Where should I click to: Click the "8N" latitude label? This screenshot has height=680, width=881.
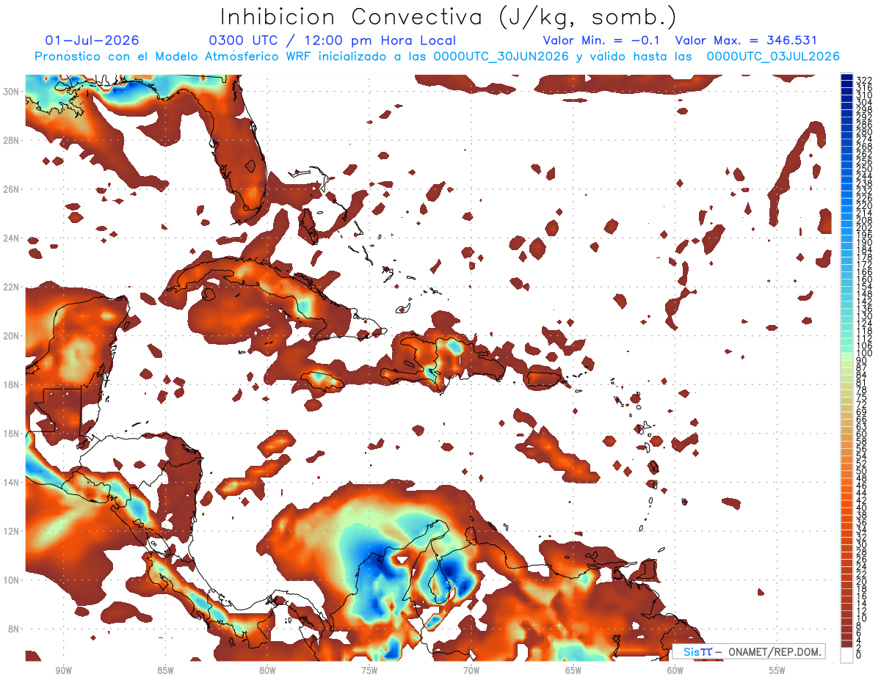(x=15, y=629)
